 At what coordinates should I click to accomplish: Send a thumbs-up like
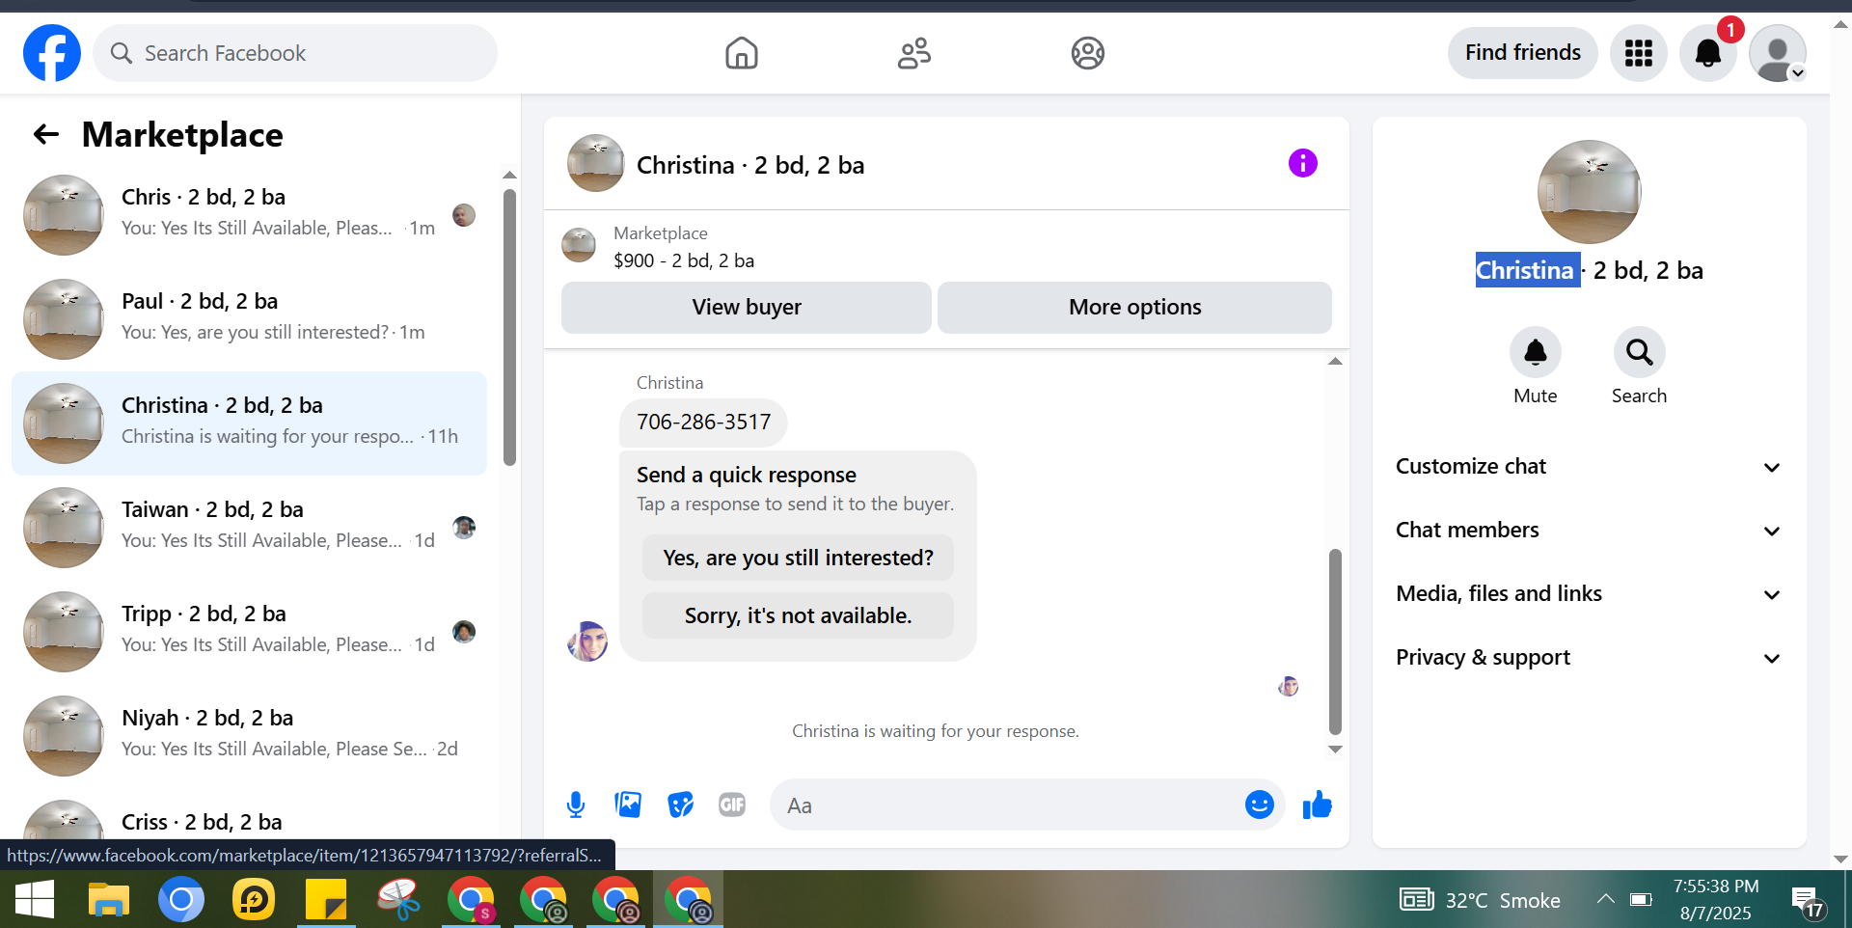tap(1318, 805)
